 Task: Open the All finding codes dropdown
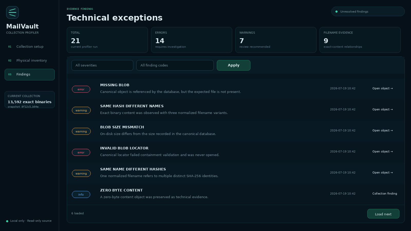coord(175,65)
